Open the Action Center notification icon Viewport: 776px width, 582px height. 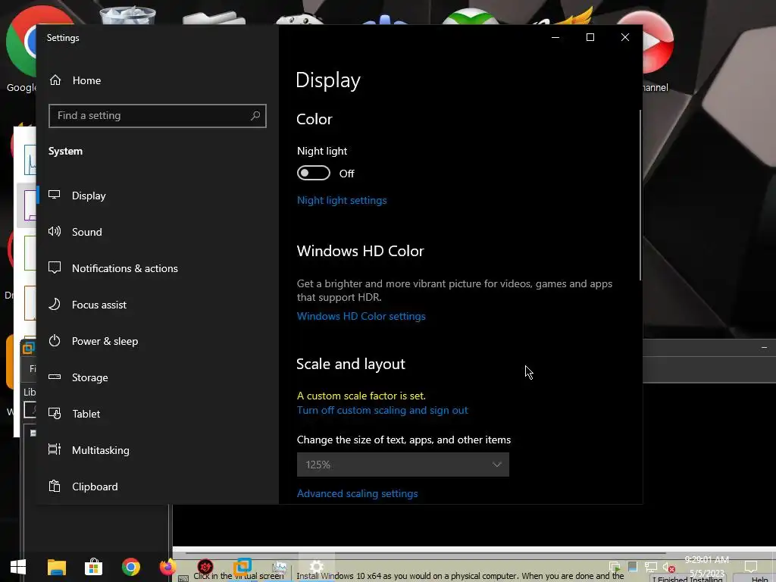coord(751,567)
